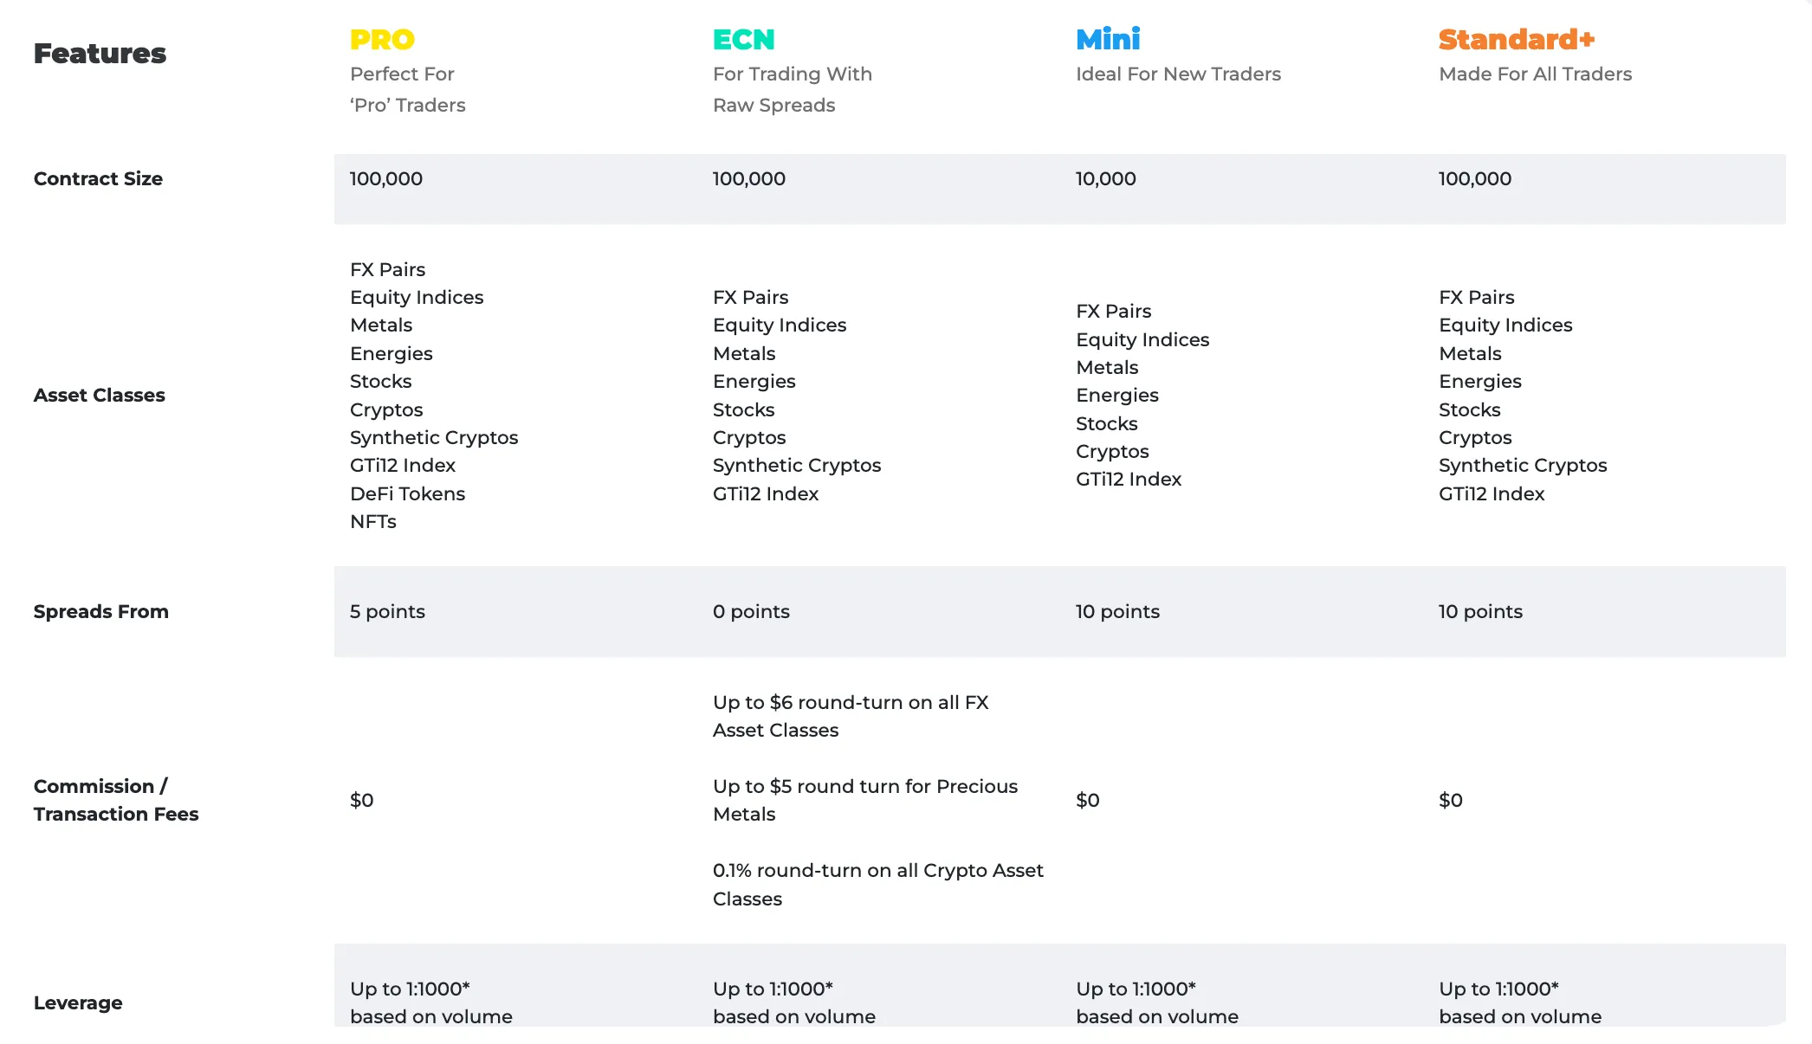This screenshot has height=1044, width=1812.
Task: Click 'Made For All Traders' subtitle
Action: click(1535, 74)
